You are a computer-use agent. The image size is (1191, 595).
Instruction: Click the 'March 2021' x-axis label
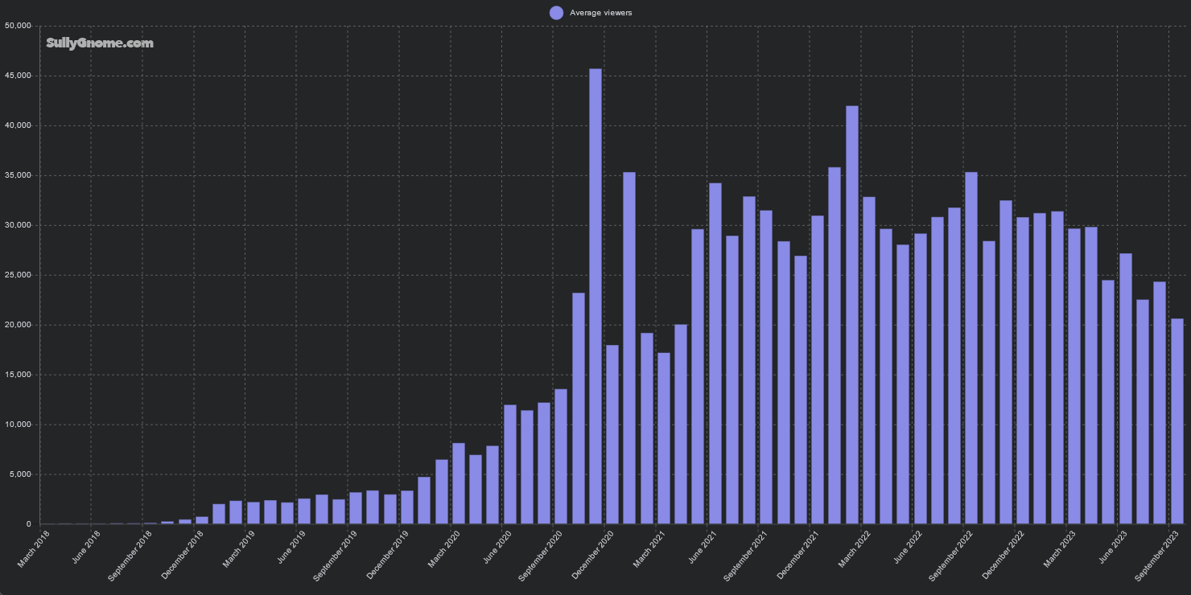coord(650,548)
